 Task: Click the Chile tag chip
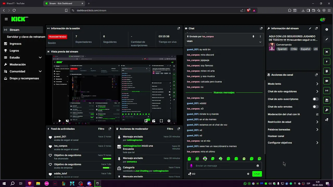(x=294, y=49)
